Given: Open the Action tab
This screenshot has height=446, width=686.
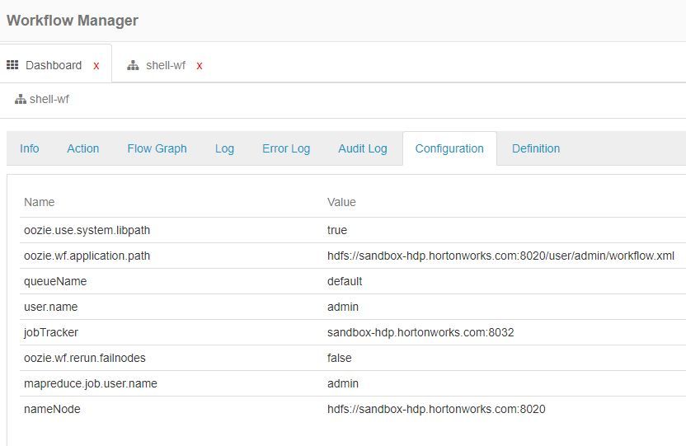Looking at the screenshot, I should [83, 148].
